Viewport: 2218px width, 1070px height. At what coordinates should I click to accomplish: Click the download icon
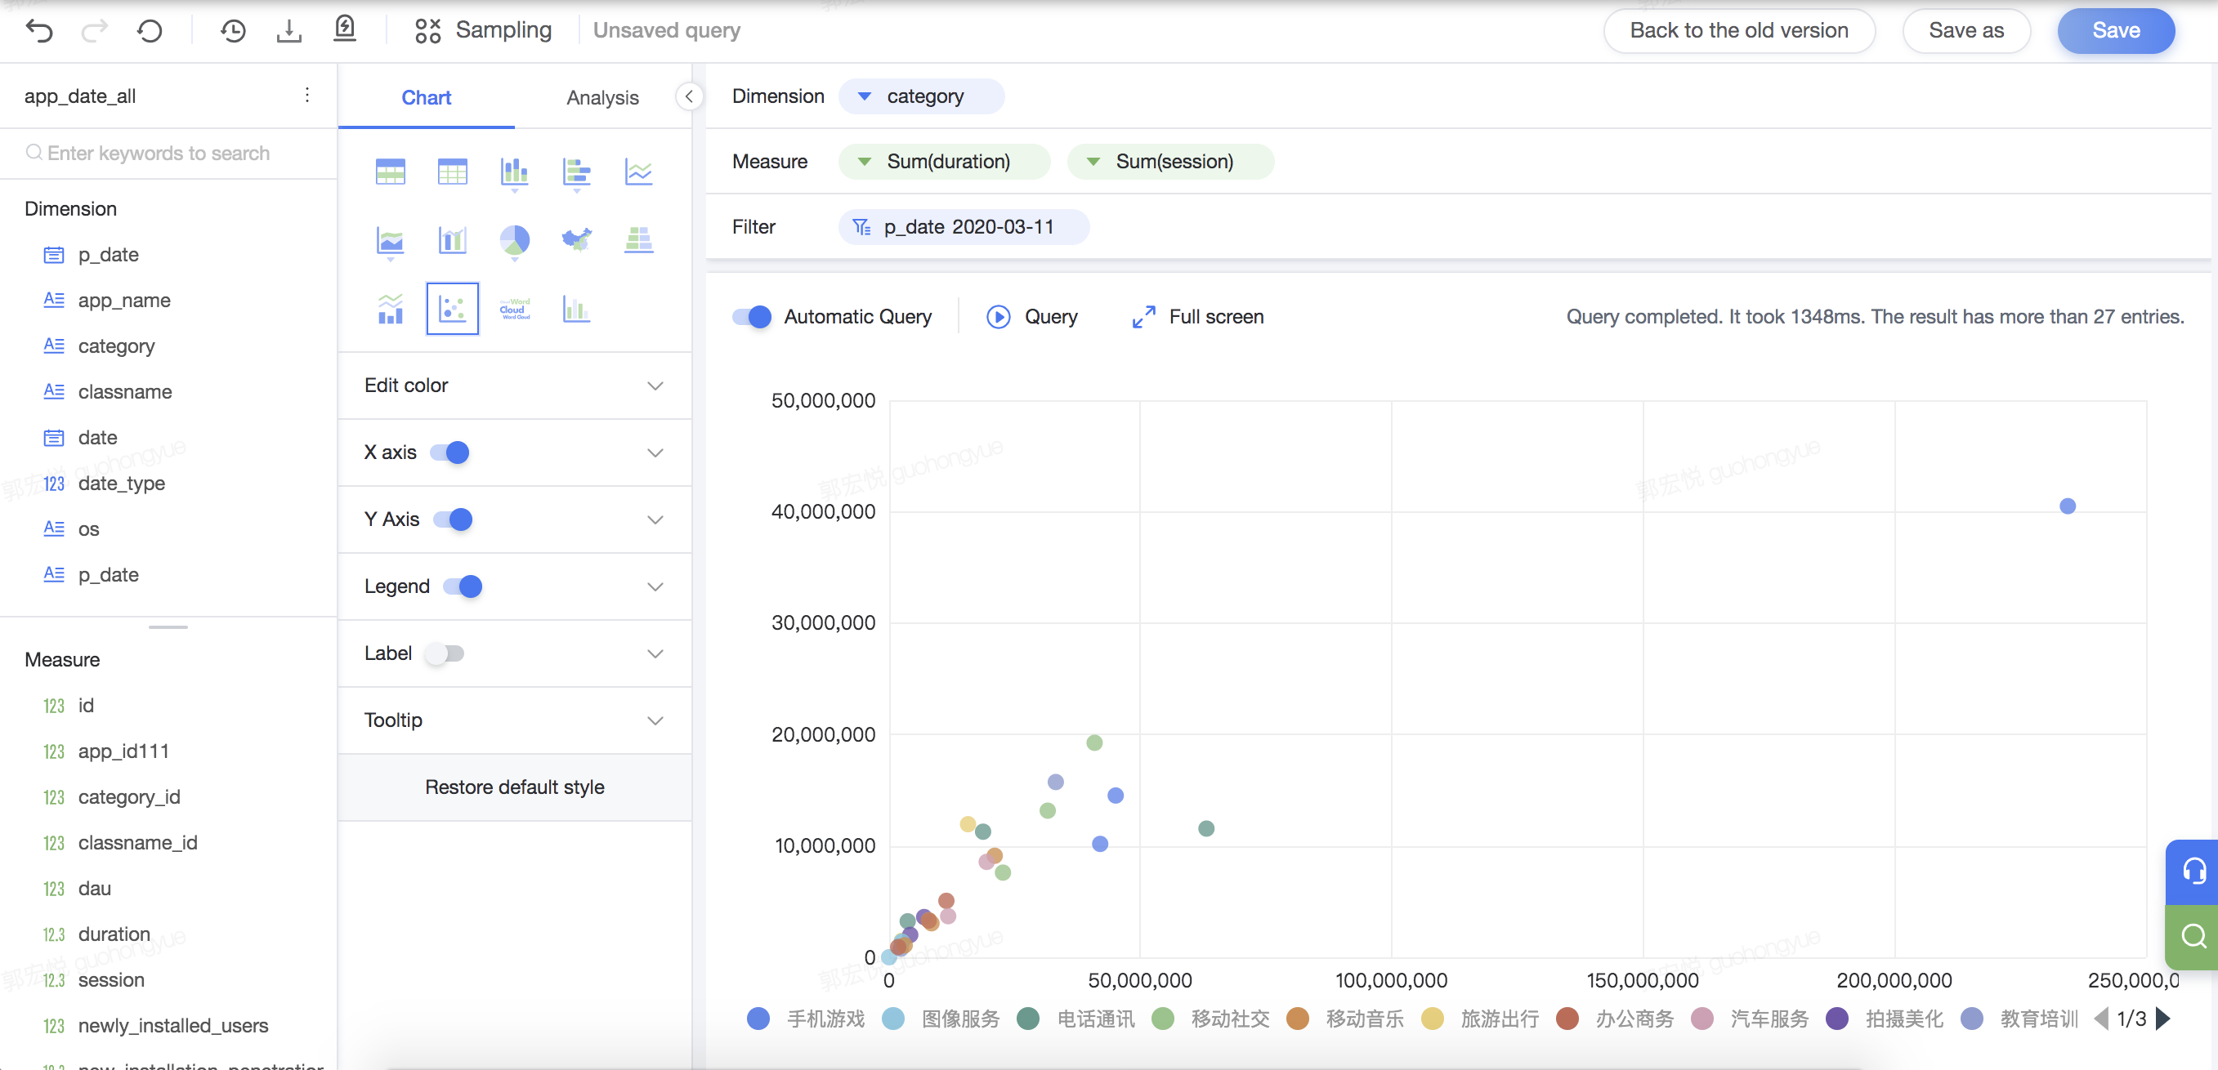(289, 31)
